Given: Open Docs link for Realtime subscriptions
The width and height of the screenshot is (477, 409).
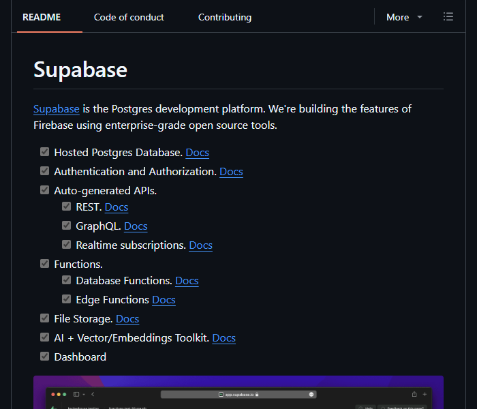Looking at the screenshot, I should click(201, 245).
